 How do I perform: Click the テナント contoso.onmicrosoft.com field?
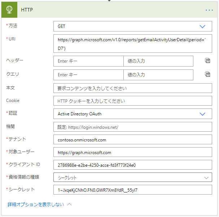(x=133, y=140)
